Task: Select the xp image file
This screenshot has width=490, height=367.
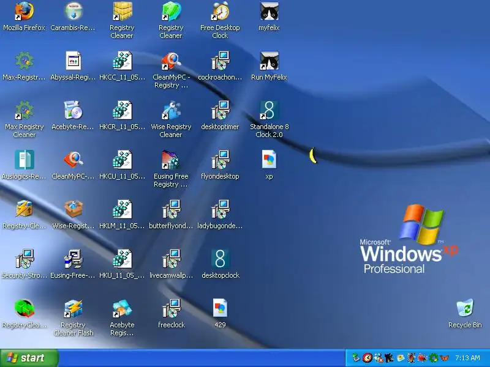Action: (269, 160)
